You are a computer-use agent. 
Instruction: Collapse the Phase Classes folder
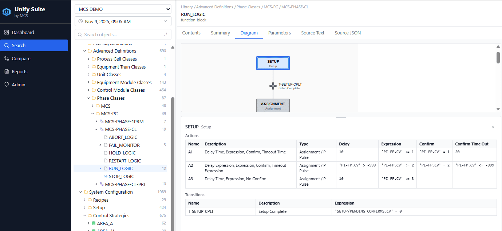tap(89, 98)
